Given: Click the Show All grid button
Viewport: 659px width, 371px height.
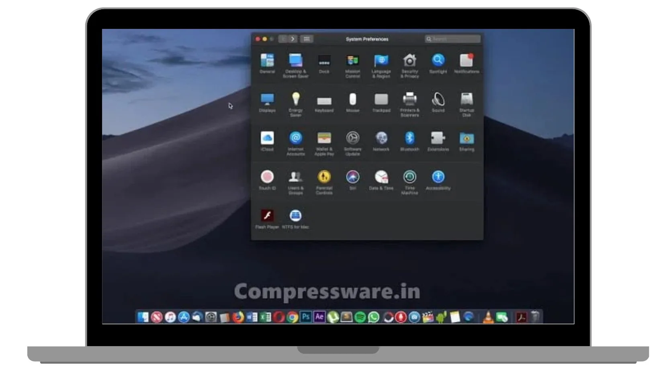Looking at the screenshot, I should (307, 39).
